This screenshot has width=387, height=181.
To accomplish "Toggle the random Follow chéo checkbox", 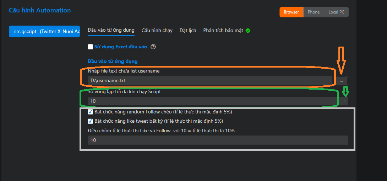I will [x=91, y=112].
